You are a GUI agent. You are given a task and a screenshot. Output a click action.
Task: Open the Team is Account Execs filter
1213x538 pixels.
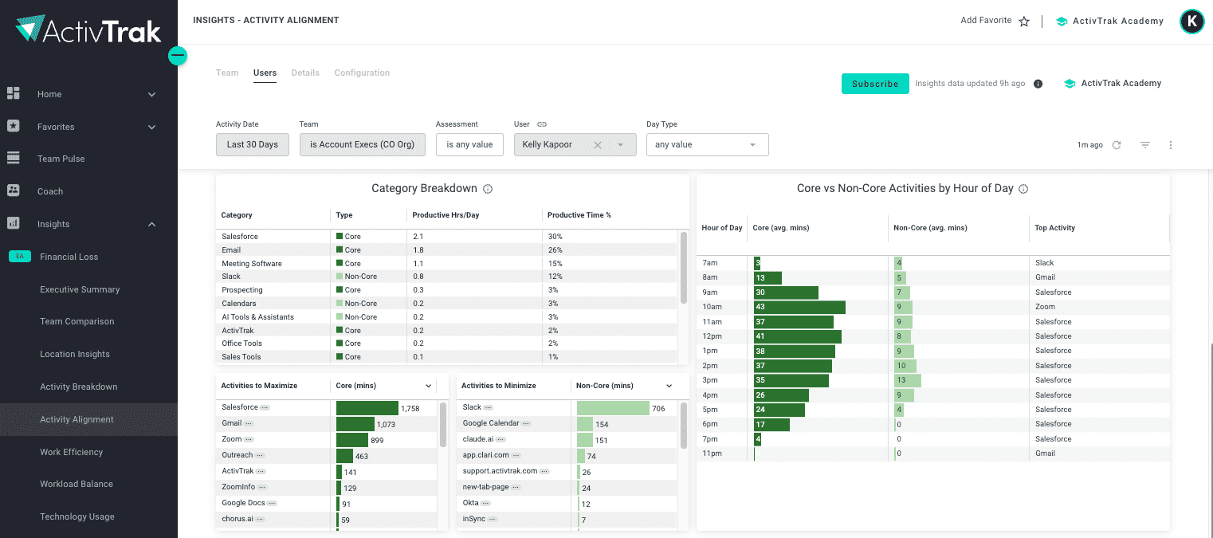pyautogui.click(x=363, y=145)
